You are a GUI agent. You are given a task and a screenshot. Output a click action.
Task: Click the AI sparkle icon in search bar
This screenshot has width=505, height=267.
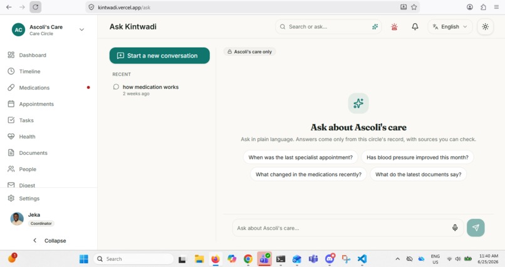click(x=375, y=27)
